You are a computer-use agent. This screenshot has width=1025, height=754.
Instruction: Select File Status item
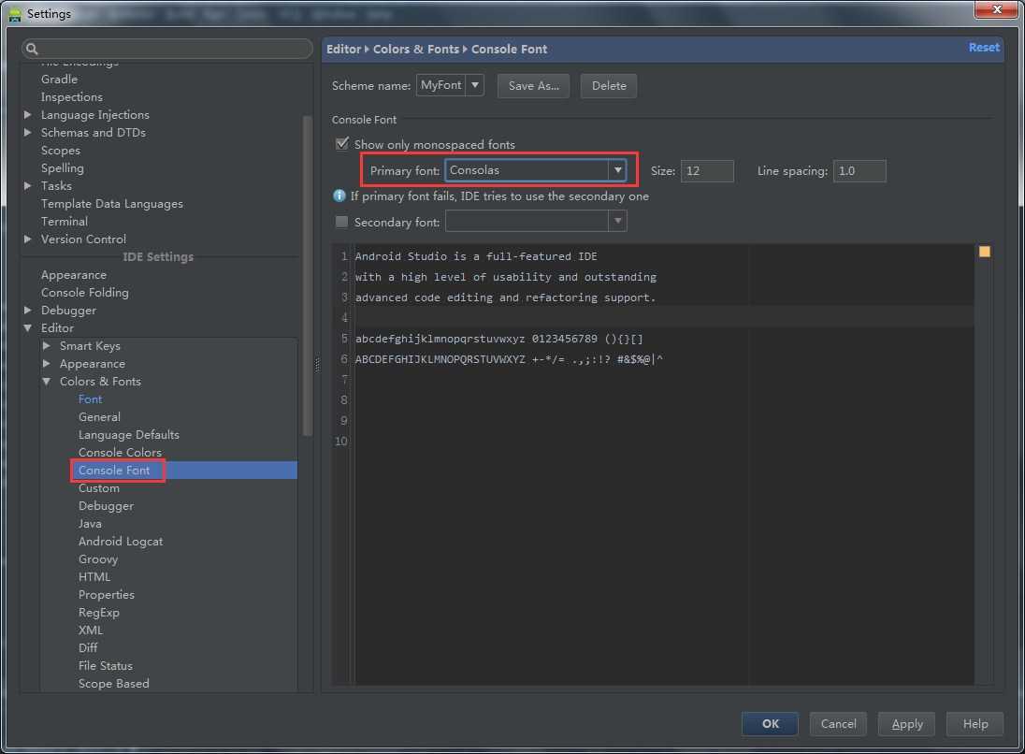coord(106,665)
